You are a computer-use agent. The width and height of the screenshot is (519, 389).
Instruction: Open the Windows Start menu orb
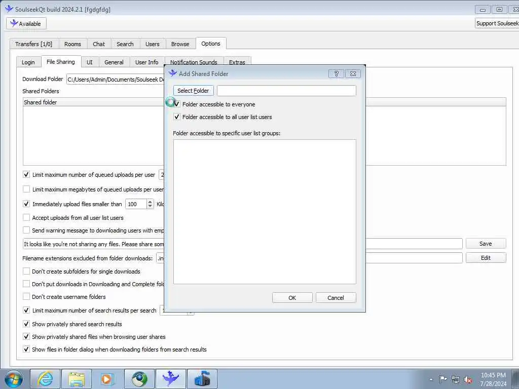click(14, 379)
